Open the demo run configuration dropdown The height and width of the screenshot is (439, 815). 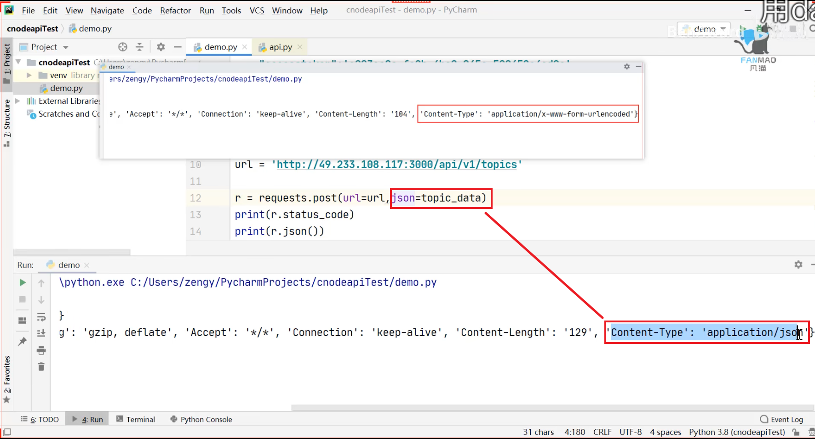[704, 29]
